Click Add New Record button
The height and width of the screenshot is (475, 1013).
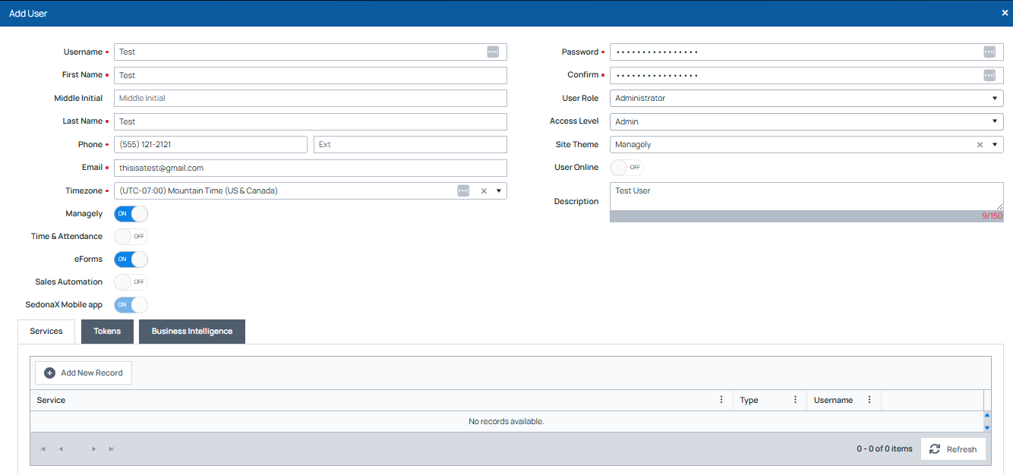pyautogui.click(x=84, y=373)
